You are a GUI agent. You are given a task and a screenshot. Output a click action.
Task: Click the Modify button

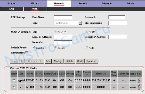coord(58,61)
